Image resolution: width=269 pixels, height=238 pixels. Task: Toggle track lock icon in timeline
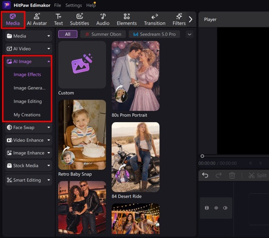206,208
